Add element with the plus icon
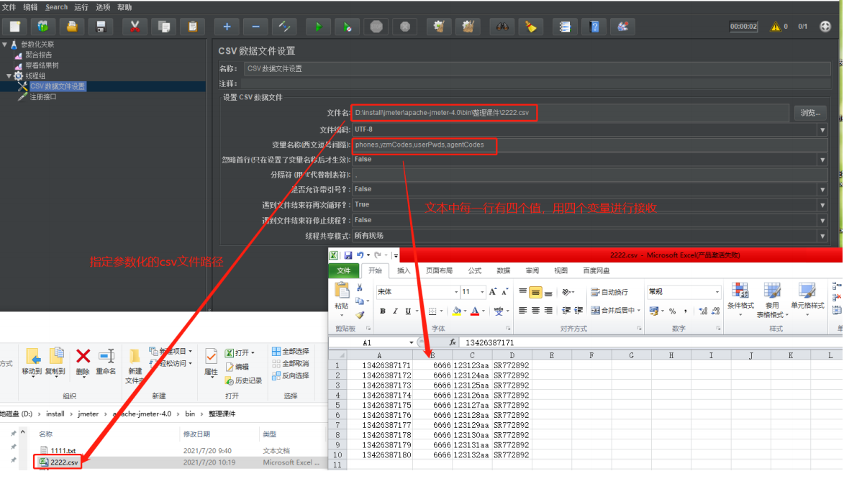 [226, 26]
